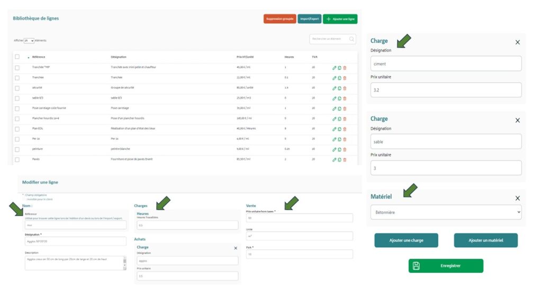542x305 pixels.
Task: Click Ajouter une charge
Action: tap(406, 240)
